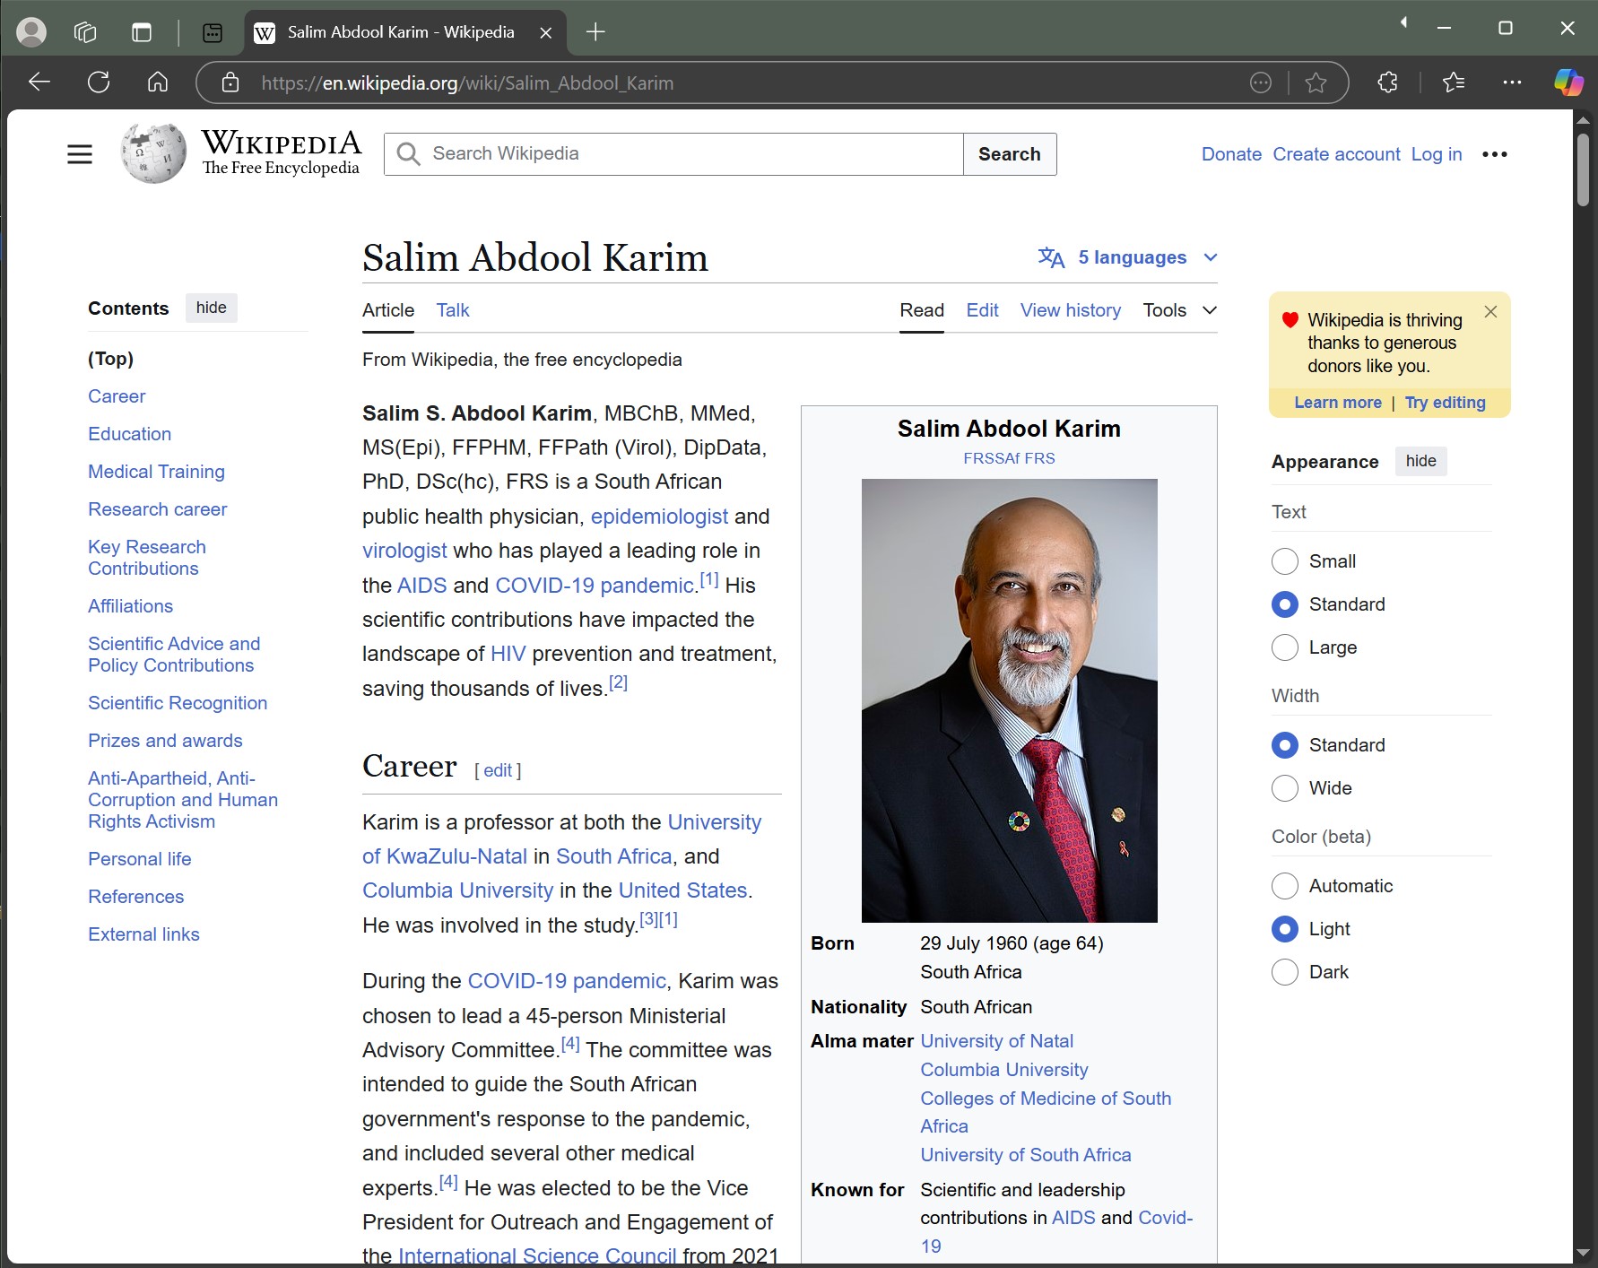Image resolution: width=1598 pixels, height=1268 pixels.
Task: Jump to Research career in contents
Action: point(158,509)
